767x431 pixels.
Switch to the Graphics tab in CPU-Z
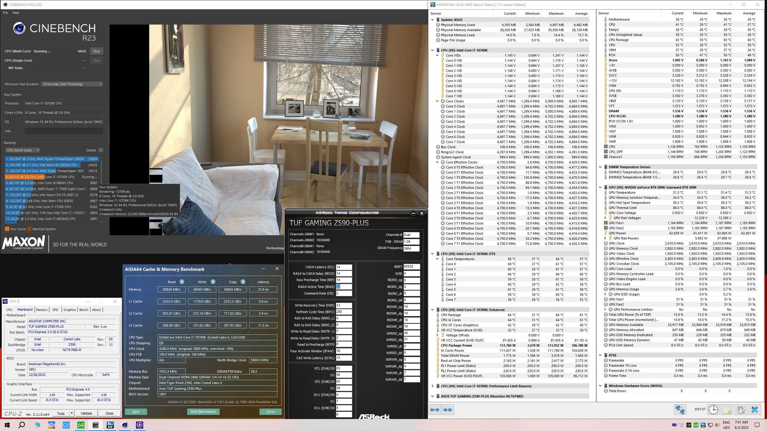point(70,310)
